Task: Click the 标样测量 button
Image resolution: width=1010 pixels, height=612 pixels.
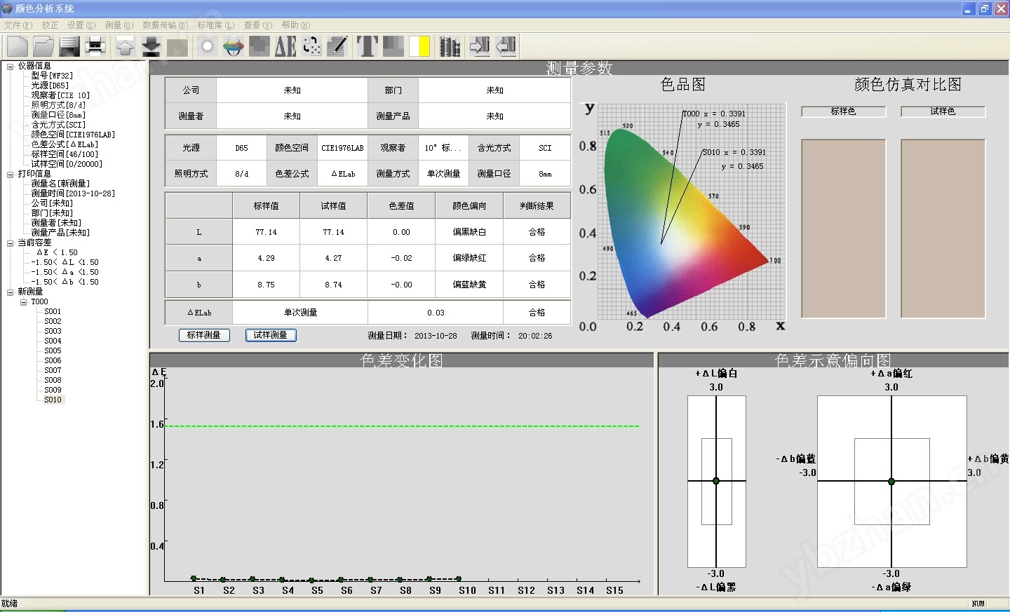Action: click(x=204, y=335)
